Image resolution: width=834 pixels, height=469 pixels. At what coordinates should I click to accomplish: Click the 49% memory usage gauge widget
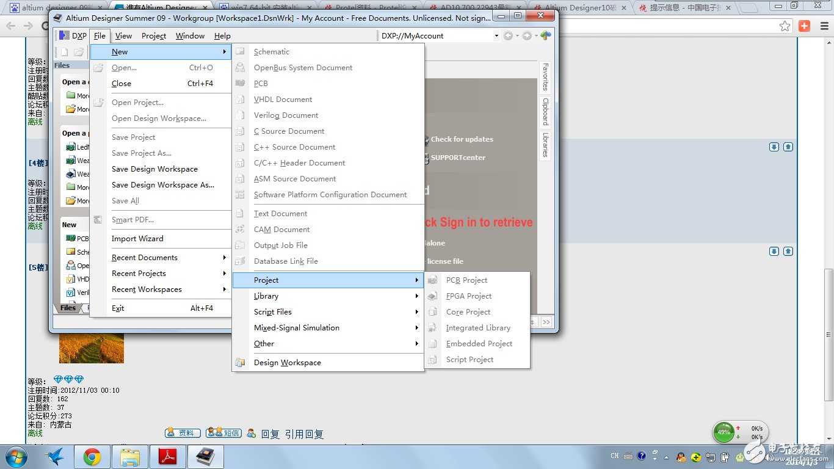coord(723,432)
